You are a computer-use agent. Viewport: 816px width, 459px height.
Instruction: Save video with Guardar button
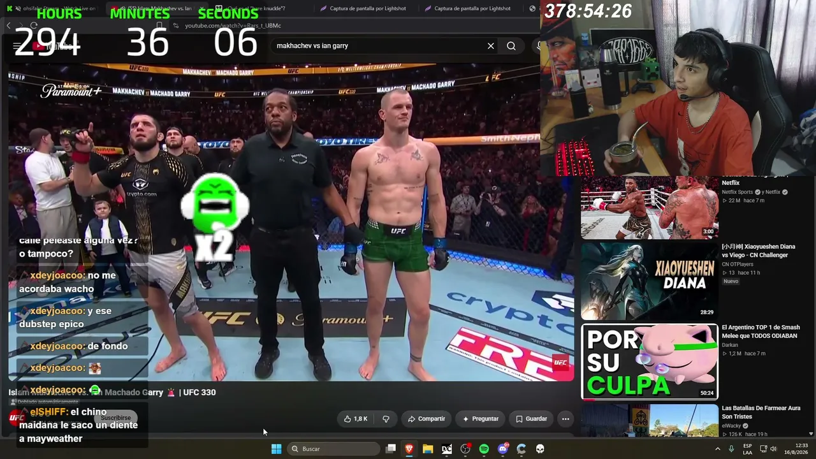(x=531, y=419)
